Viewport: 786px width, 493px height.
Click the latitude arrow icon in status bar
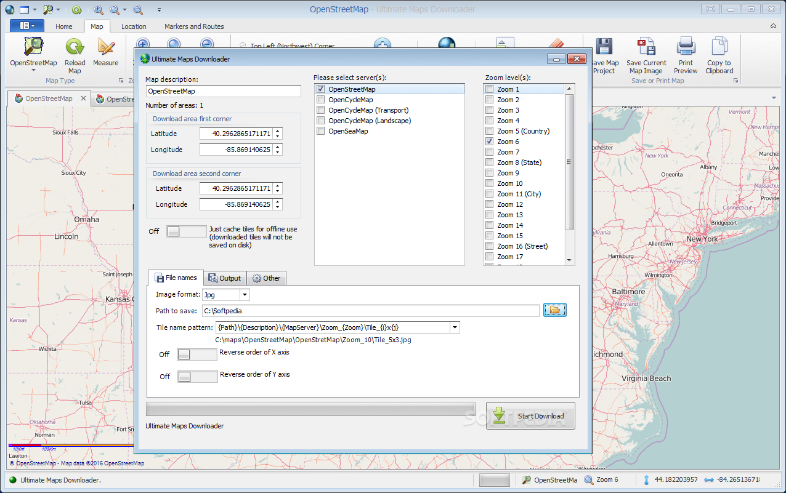coord(646,480)
